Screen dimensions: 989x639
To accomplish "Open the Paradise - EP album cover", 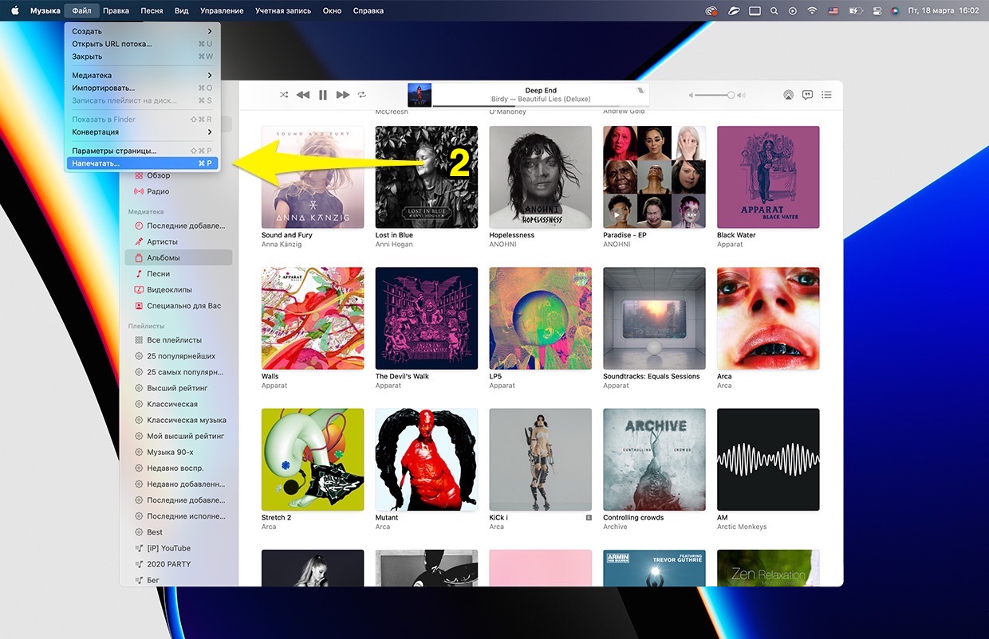I will click(655, 177).
